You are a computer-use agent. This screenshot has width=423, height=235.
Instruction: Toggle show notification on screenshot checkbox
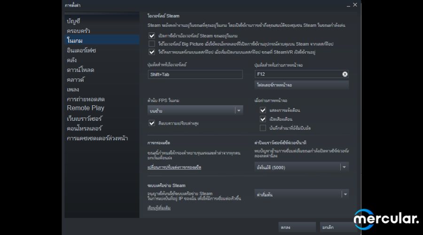coord(263,110)
